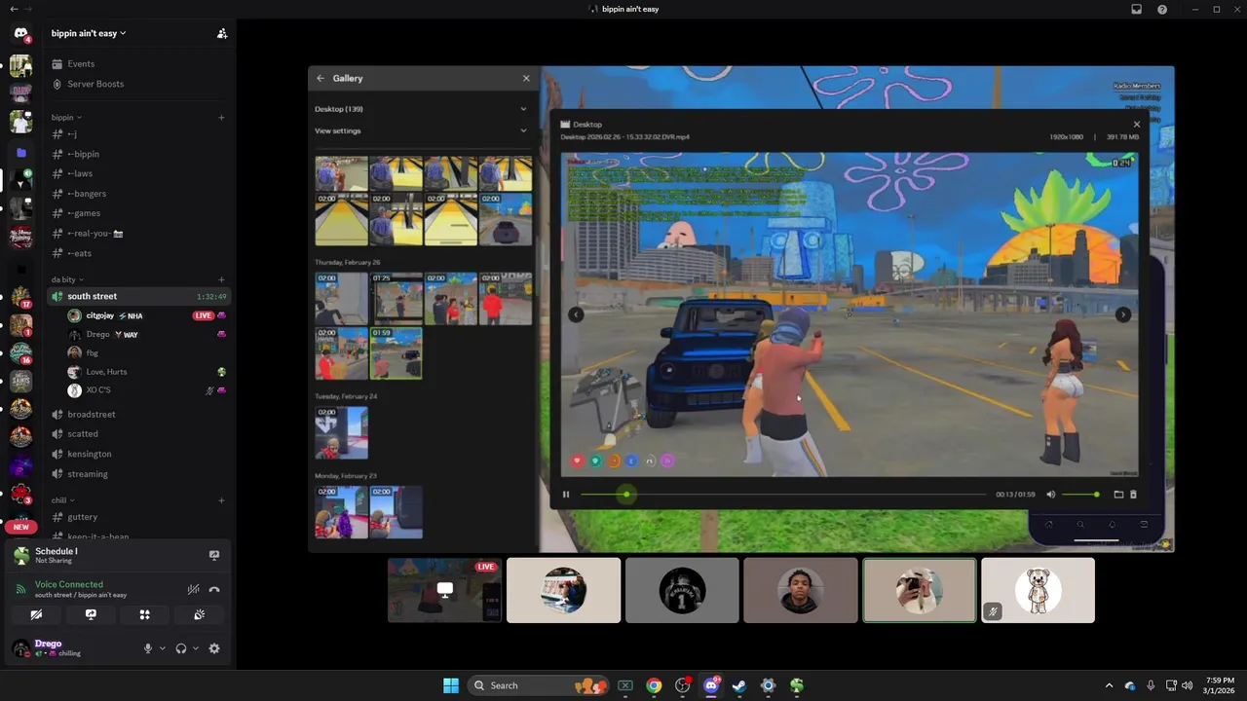
Task: Open Discord direct messages home icon
Action: pos(20,33)
